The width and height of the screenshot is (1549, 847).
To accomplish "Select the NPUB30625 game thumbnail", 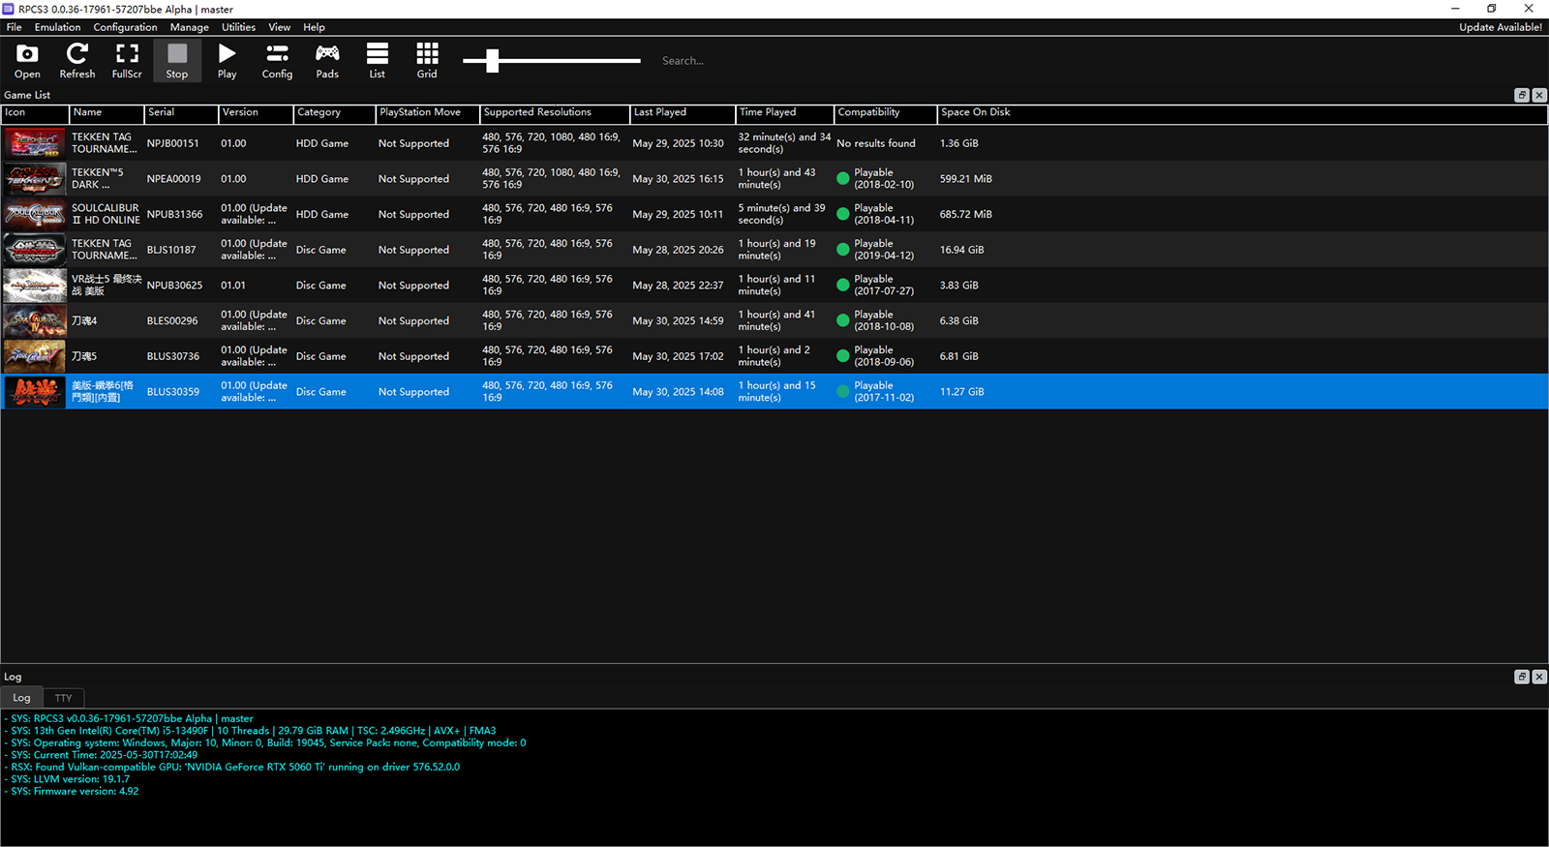I will click(x=34, y=286).
